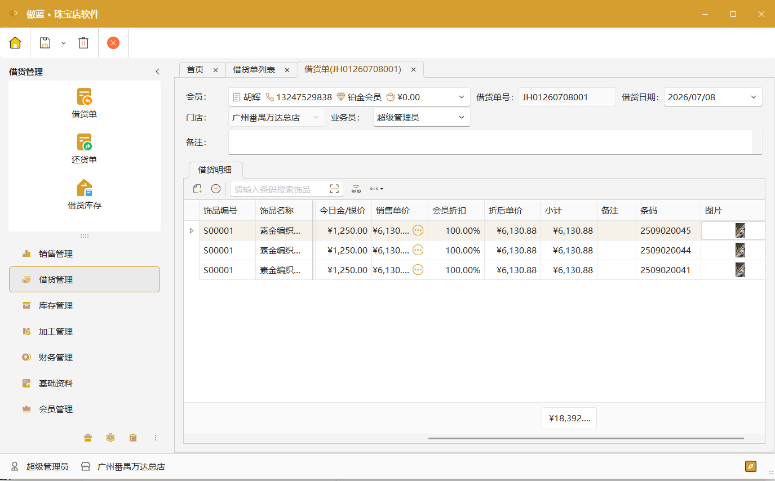Click the barcode search input field
Viewport: 775px width, 481px height.
point(279,189)
